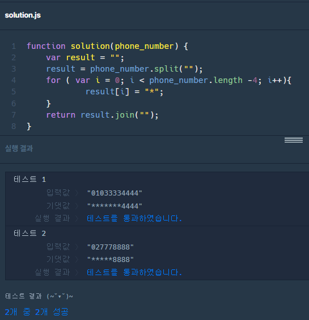Click the join call on line 7

click(x=125, y=115)
